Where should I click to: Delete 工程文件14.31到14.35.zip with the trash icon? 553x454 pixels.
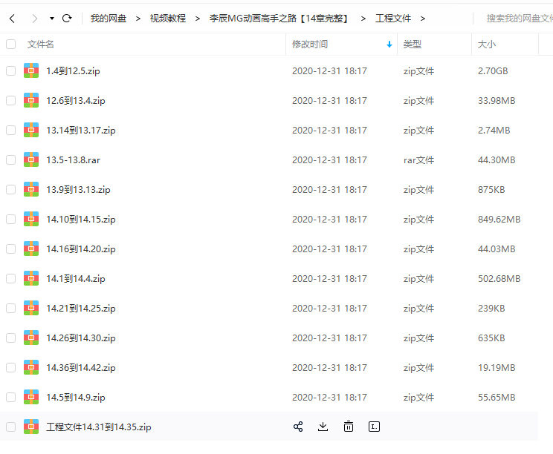click(349, 427)
